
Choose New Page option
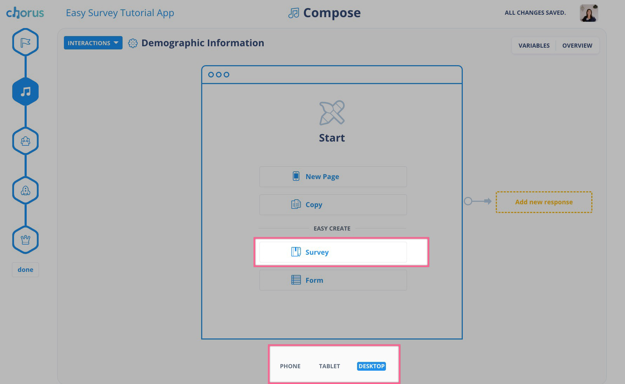[333, 177]
